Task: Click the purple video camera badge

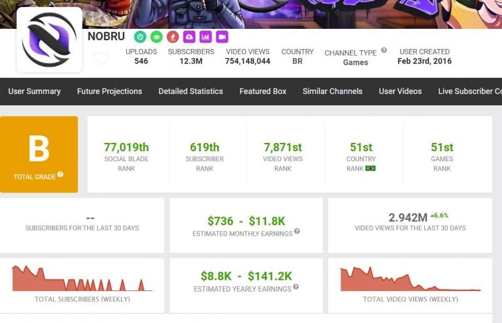Action: click(x=222, y=37)
